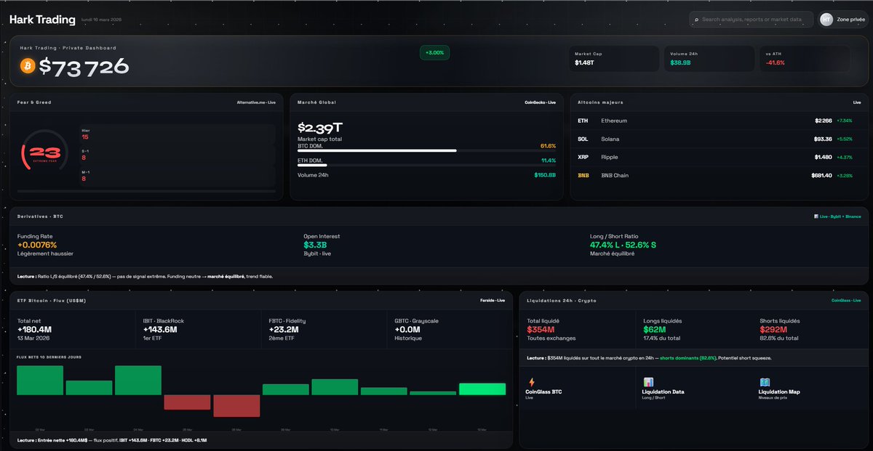The width and height of the screenshot is (873, 451).
Task: Select the Solana row
Action: pyautogui.click(x=719, y=139)
